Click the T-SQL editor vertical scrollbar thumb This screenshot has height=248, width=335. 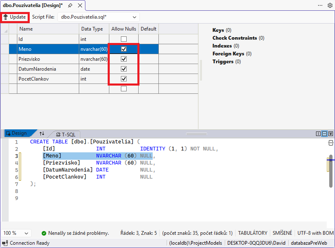331,171
